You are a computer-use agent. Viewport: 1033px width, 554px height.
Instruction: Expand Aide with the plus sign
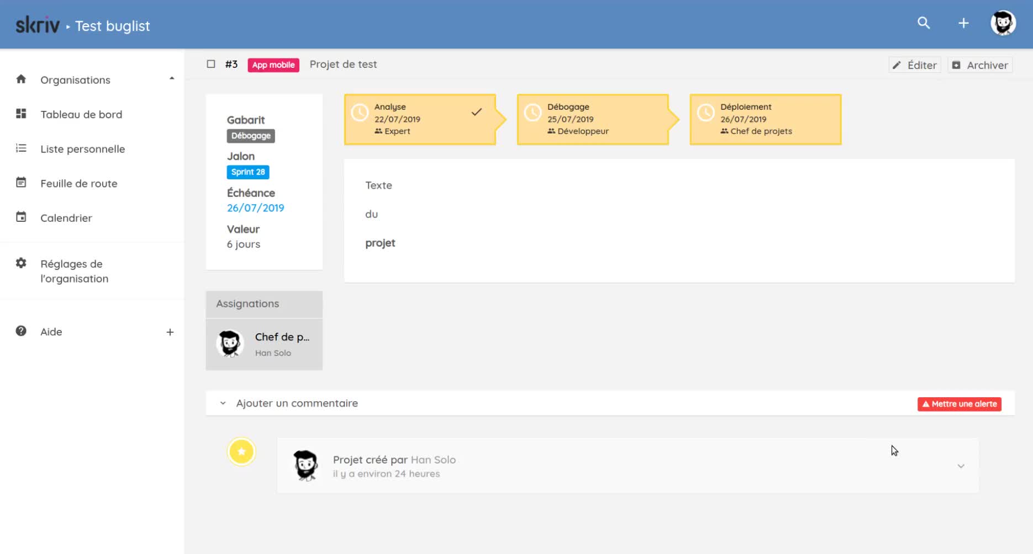pos(170,332)
